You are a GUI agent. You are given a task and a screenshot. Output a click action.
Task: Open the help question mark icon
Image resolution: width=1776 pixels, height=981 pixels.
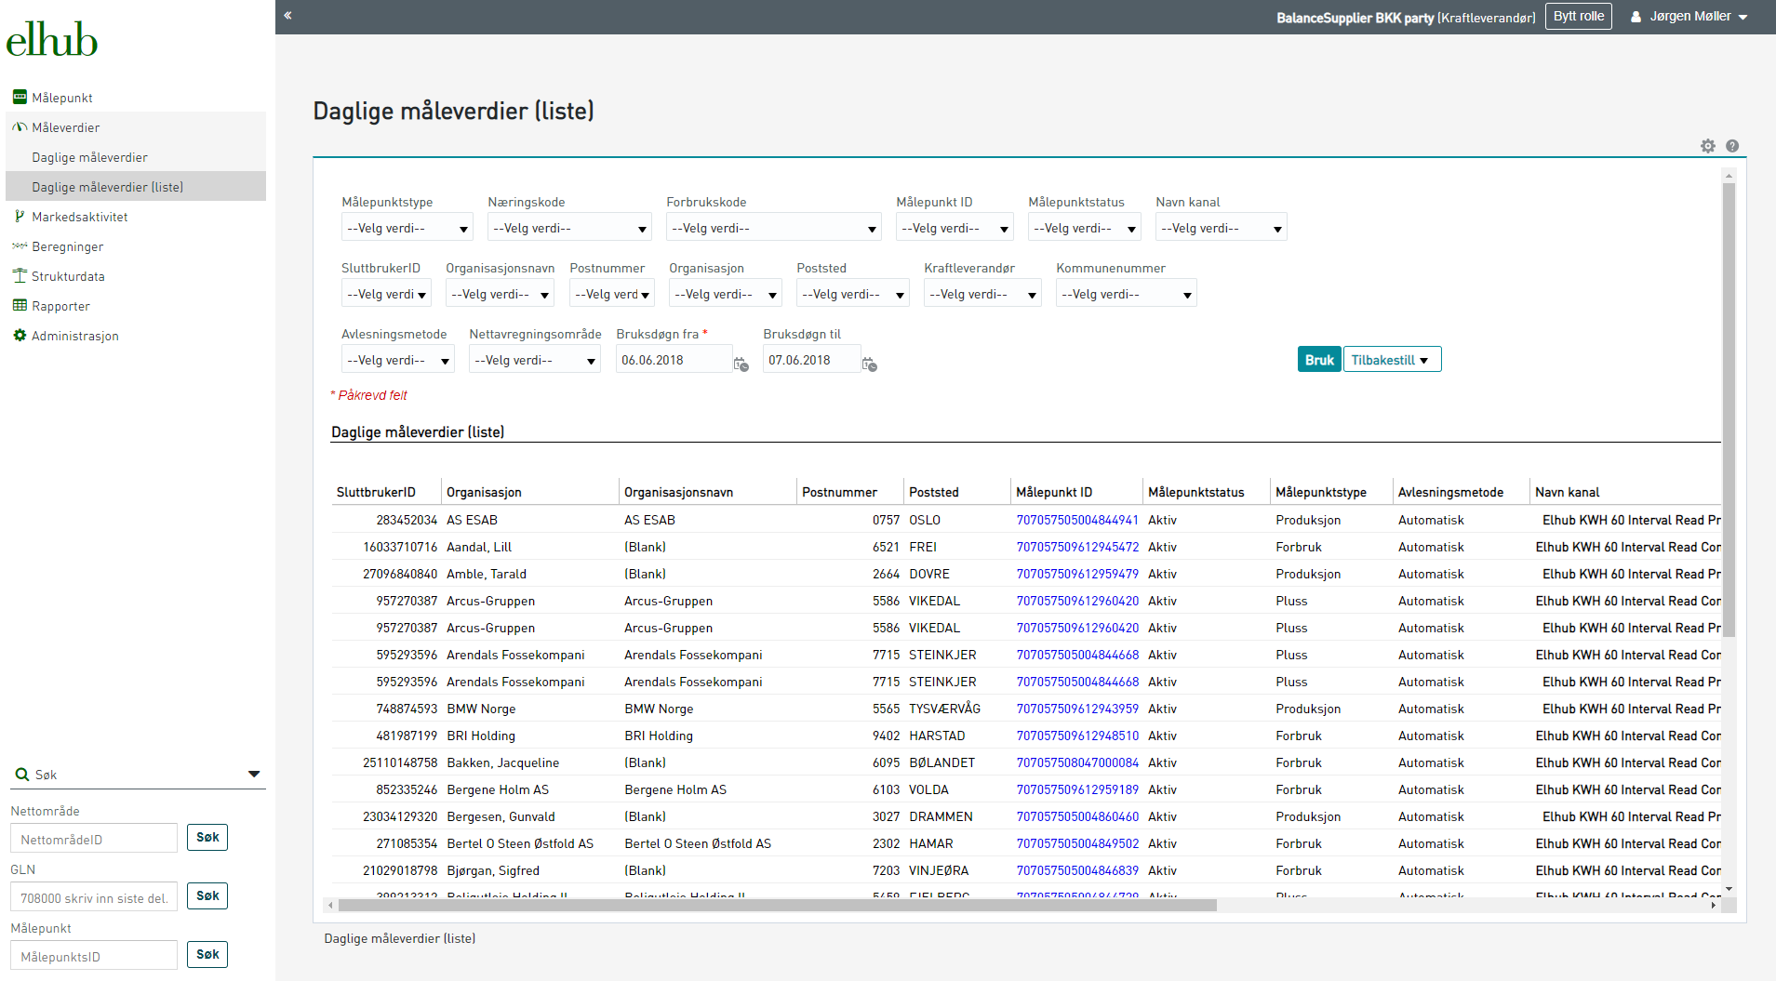pos(1732,146)
